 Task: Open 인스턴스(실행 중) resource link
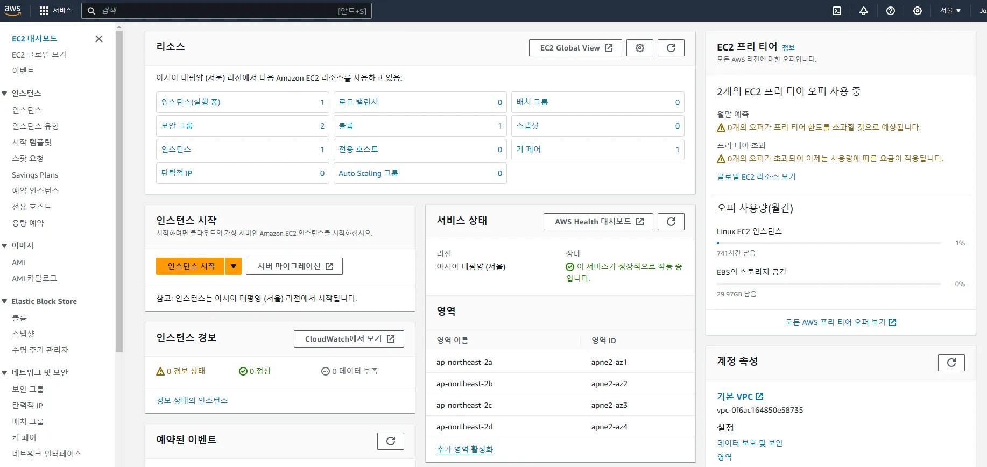click(191, 102)
